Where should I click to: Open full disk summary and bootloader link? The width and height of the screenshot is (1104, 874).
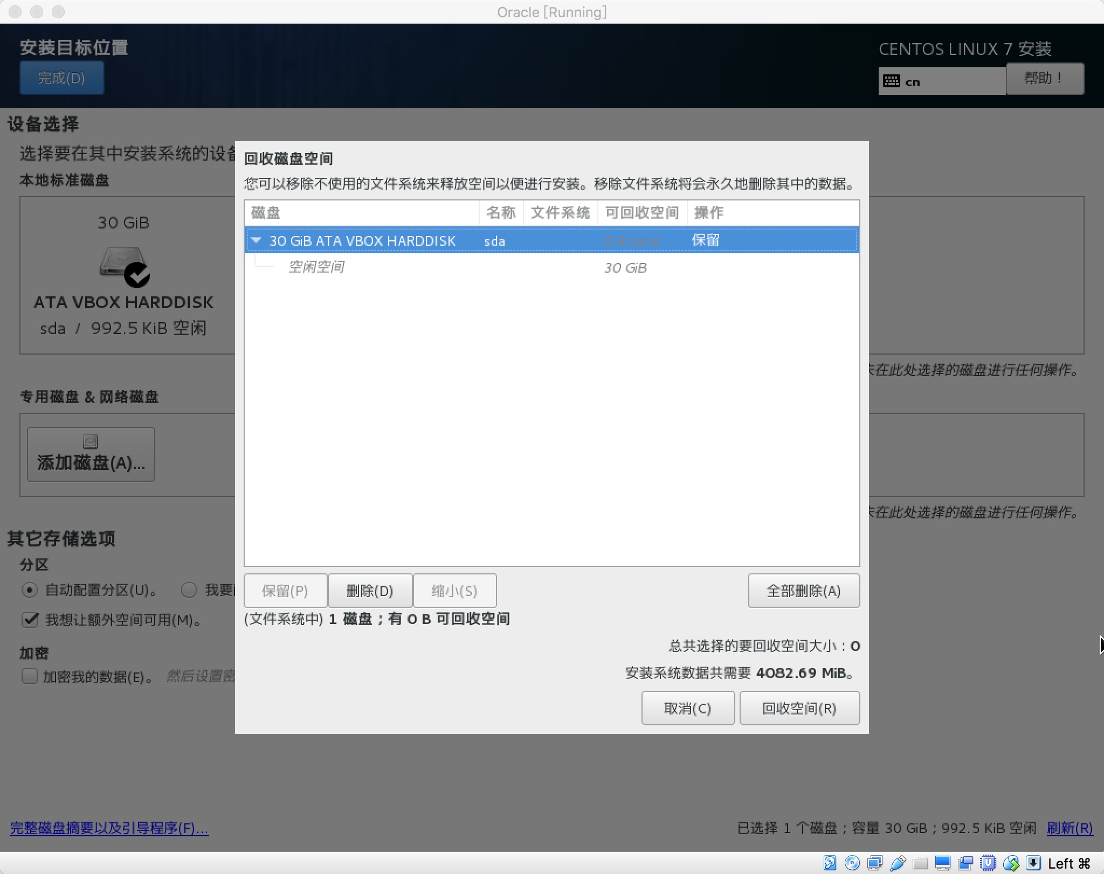tap(109, 828)
